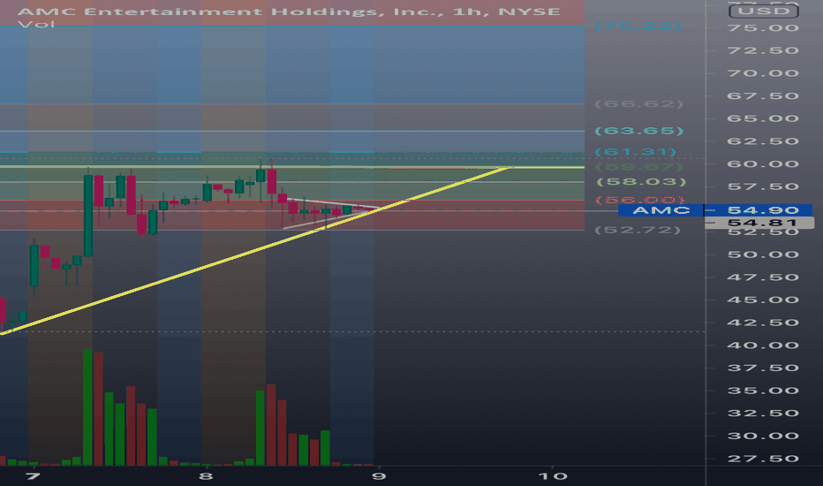Image resolution: width=823 pixels, height=486 pixels.
Task: Click the 60.00 price axis value
Action: click(x=763, y=164)
